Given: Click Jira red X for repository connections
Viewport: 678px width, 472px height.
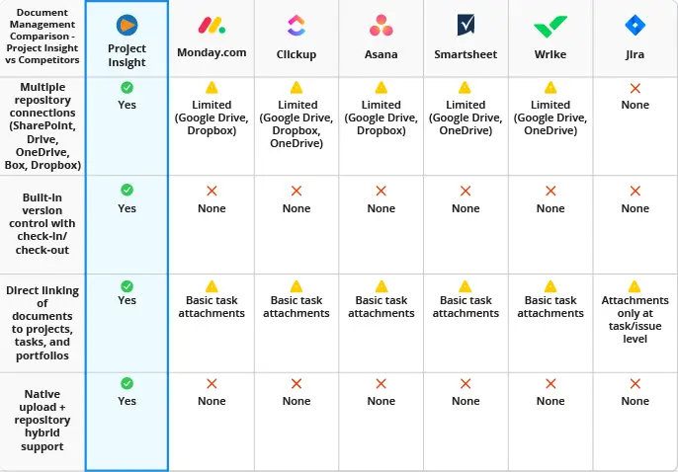Looking at the screenshot, I should click(636, 89).
